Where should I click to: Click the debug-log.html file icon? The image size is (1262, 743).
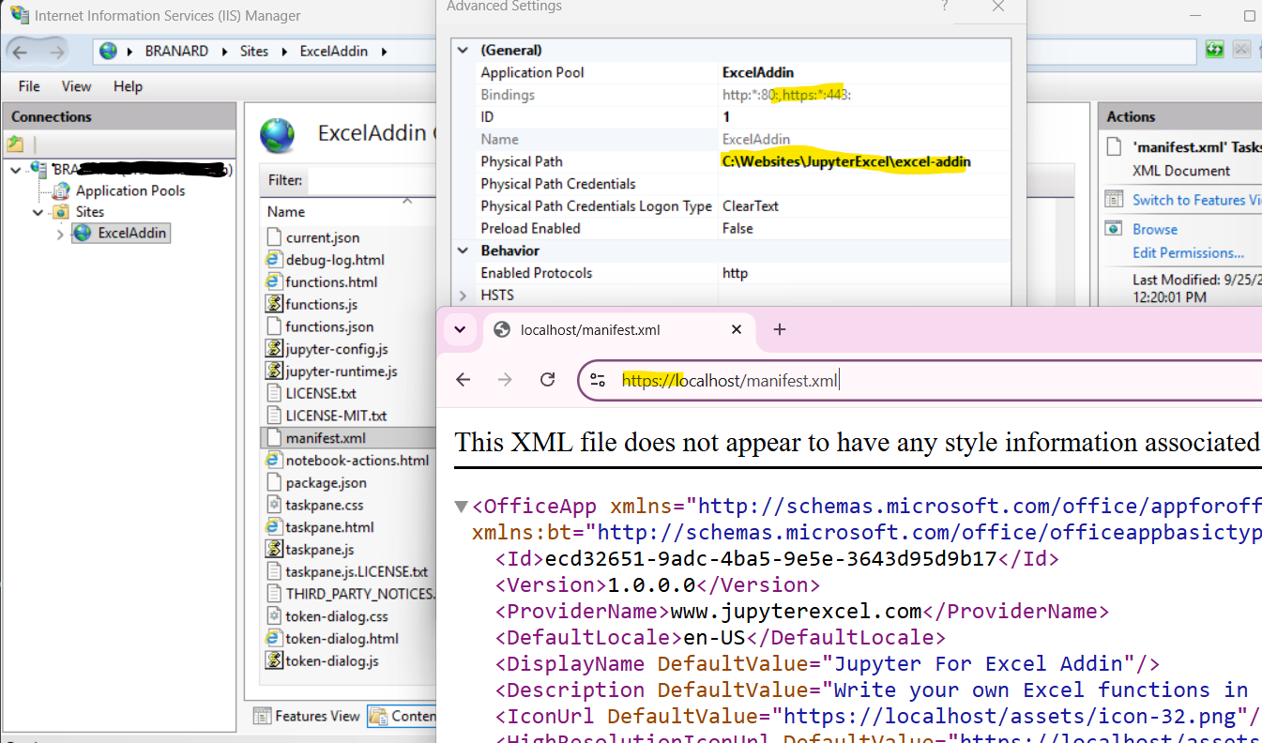click(x=274, y=260)
